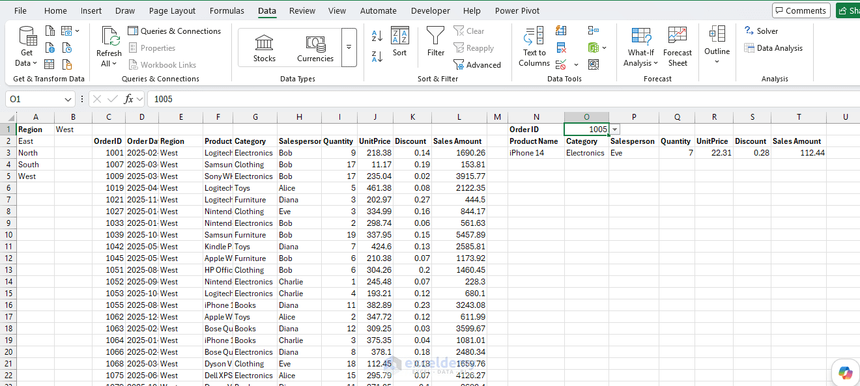This screenshot has height=386, width=860.
Task: Click Data Validation icon
Action: (x=561, y=64)
